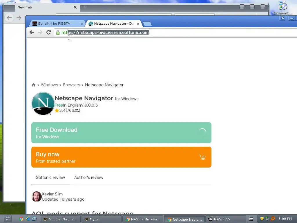Click the Netscape N logo image
This screenshot has width=297, height=223.
point(43,104)
